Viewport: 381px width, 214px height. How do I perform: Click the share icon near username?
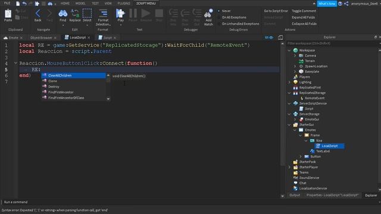346,4
